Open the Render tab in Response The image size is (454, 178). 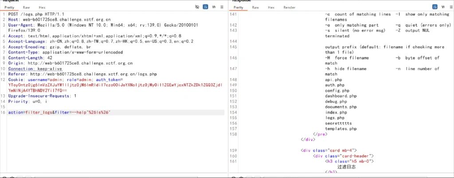coord(289,8)
